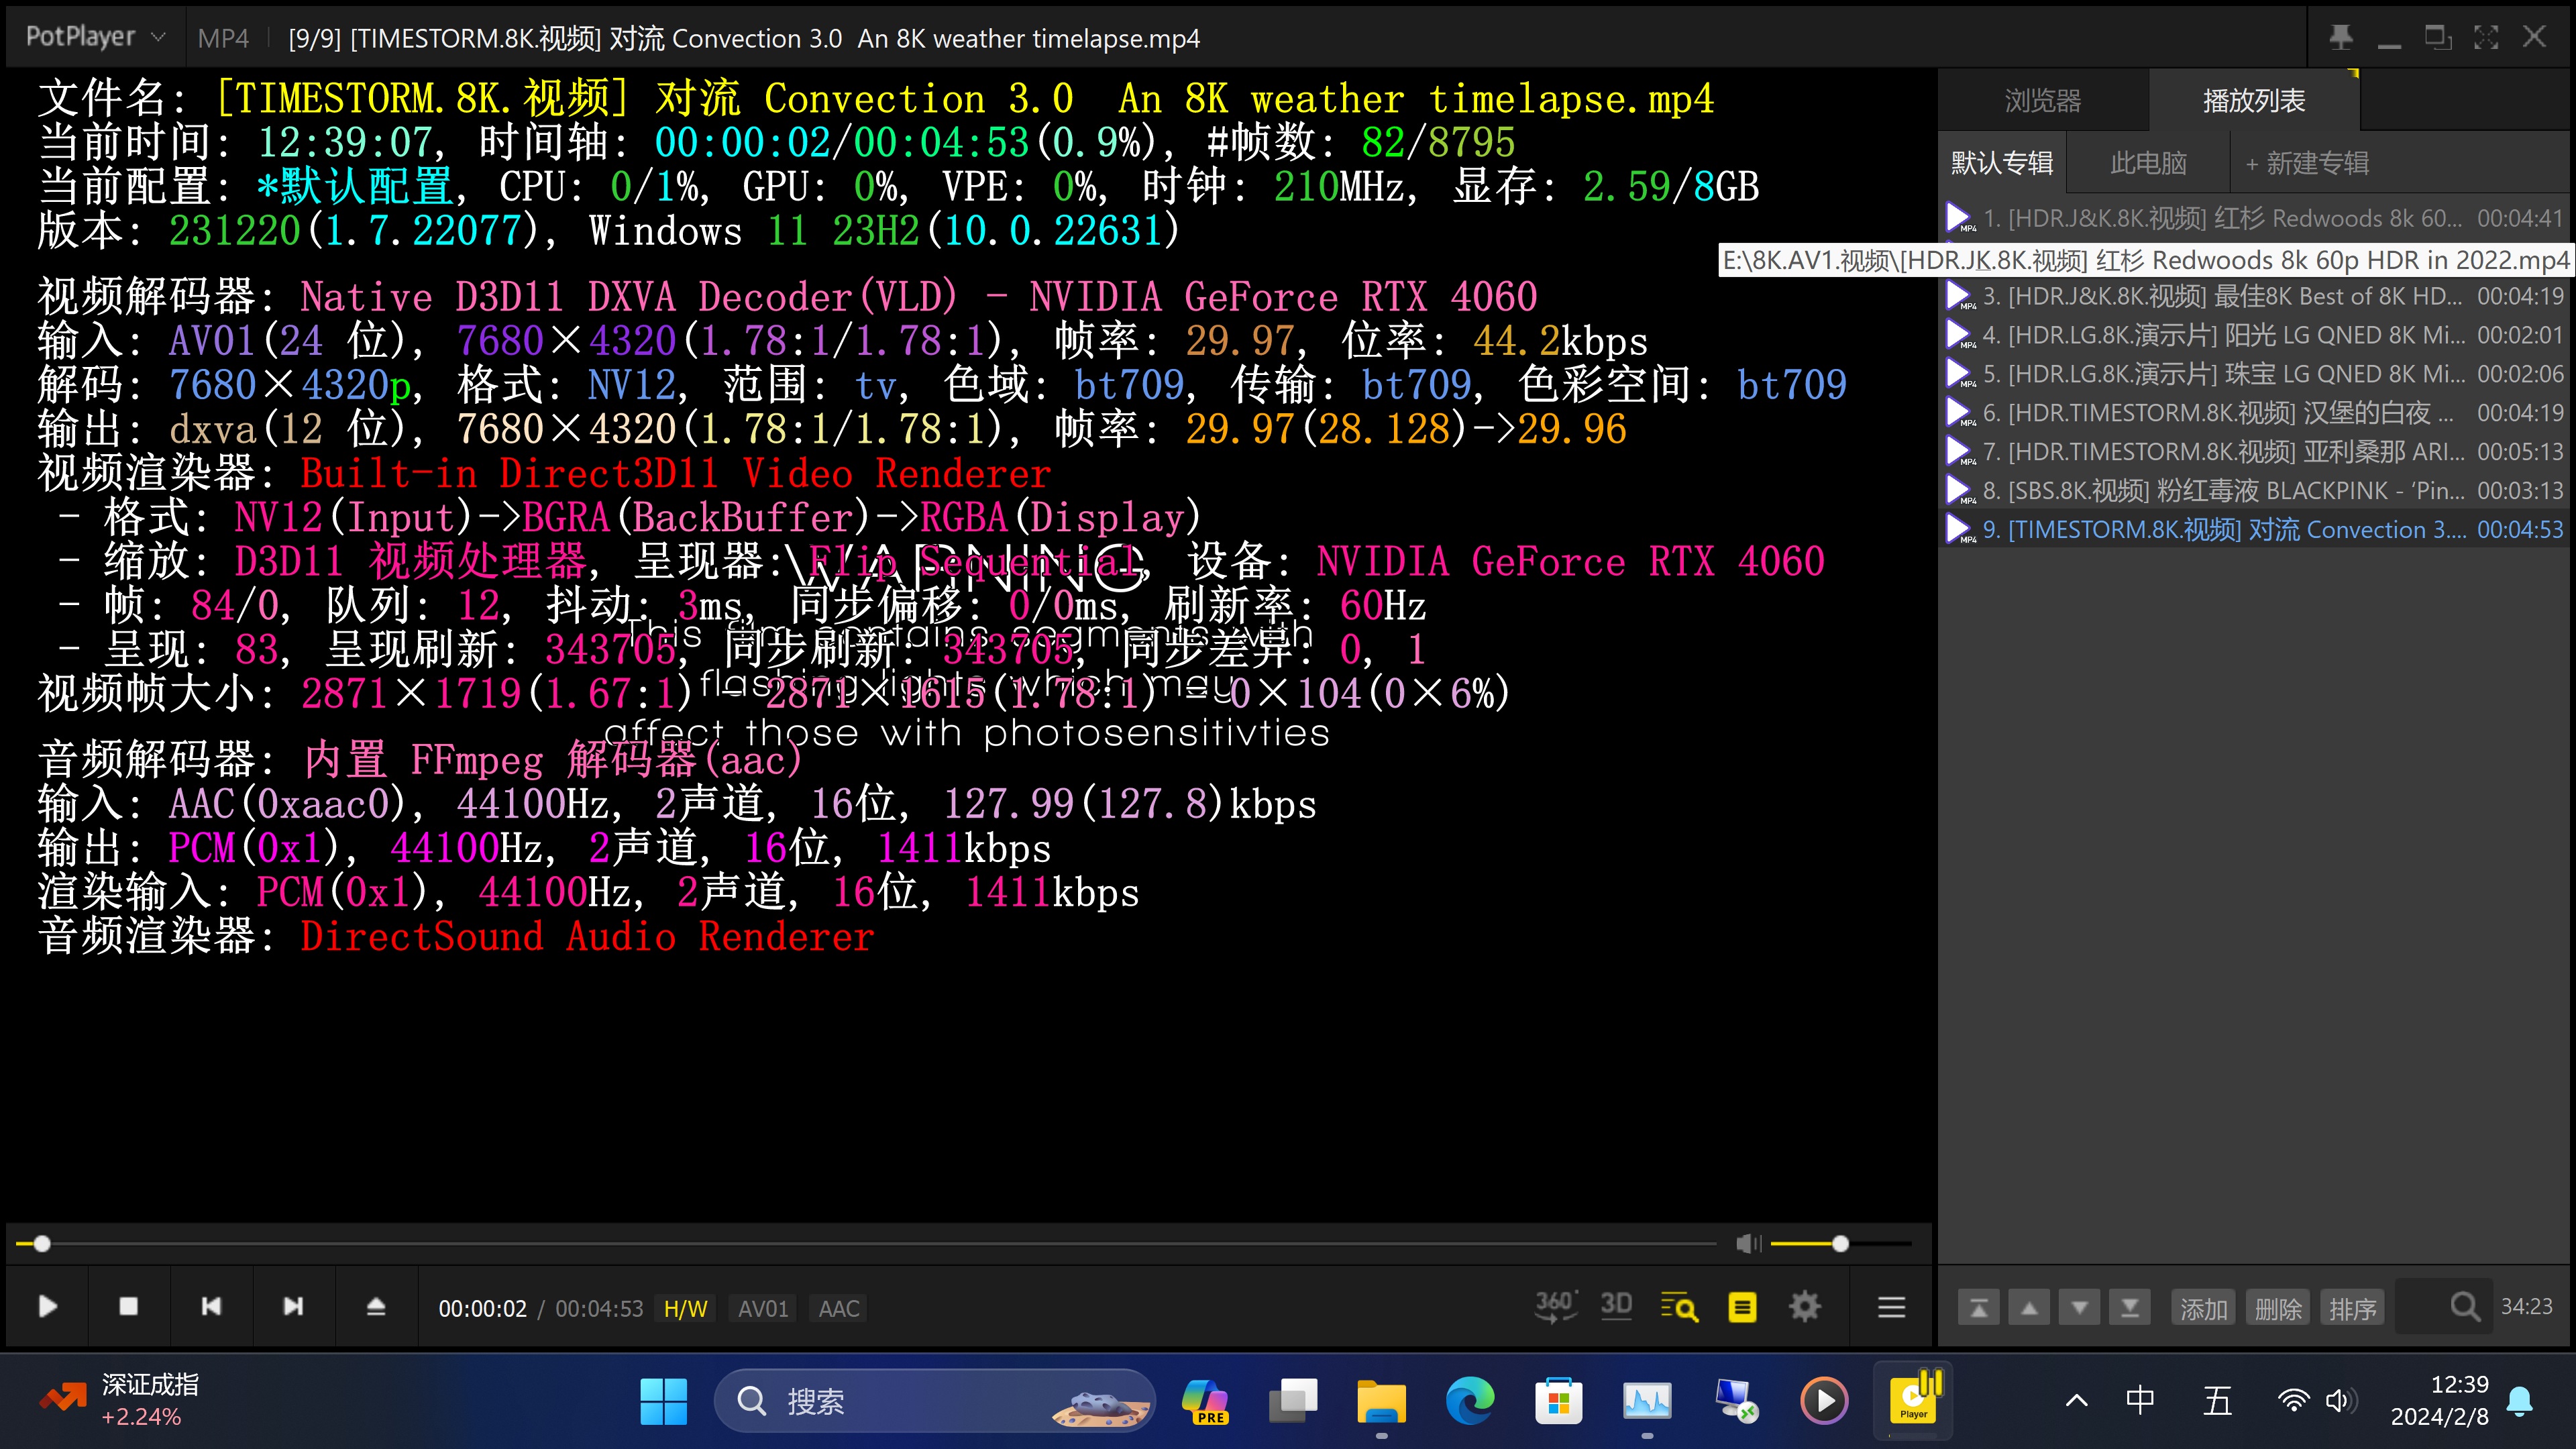Open the settings gear icon

(1805, 1307)
